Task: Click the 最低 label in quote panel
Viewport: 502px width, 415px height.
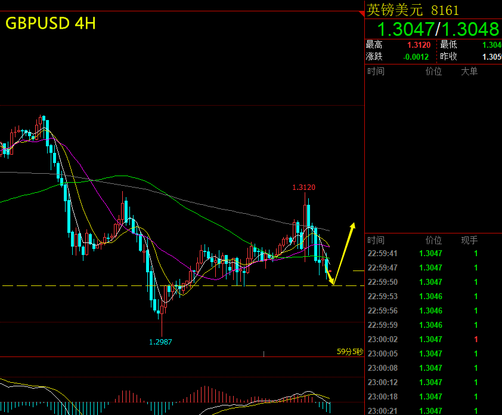Action: [448, 45]
